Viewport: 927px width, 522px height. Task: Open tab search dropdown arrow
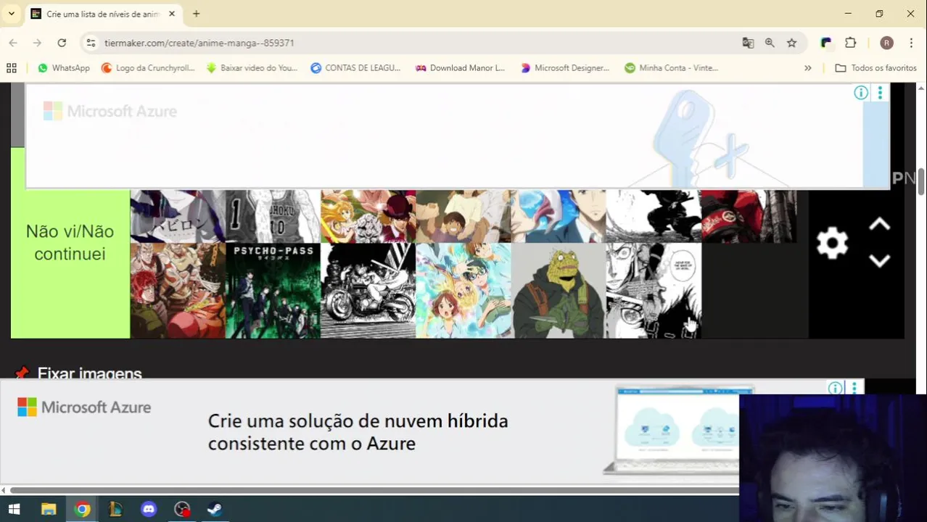[11, 14]
